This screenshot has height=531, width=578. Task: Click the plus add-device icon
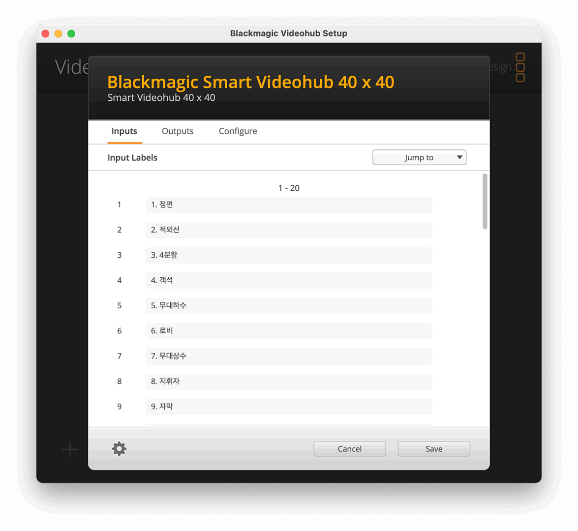(x=70, y=449)
